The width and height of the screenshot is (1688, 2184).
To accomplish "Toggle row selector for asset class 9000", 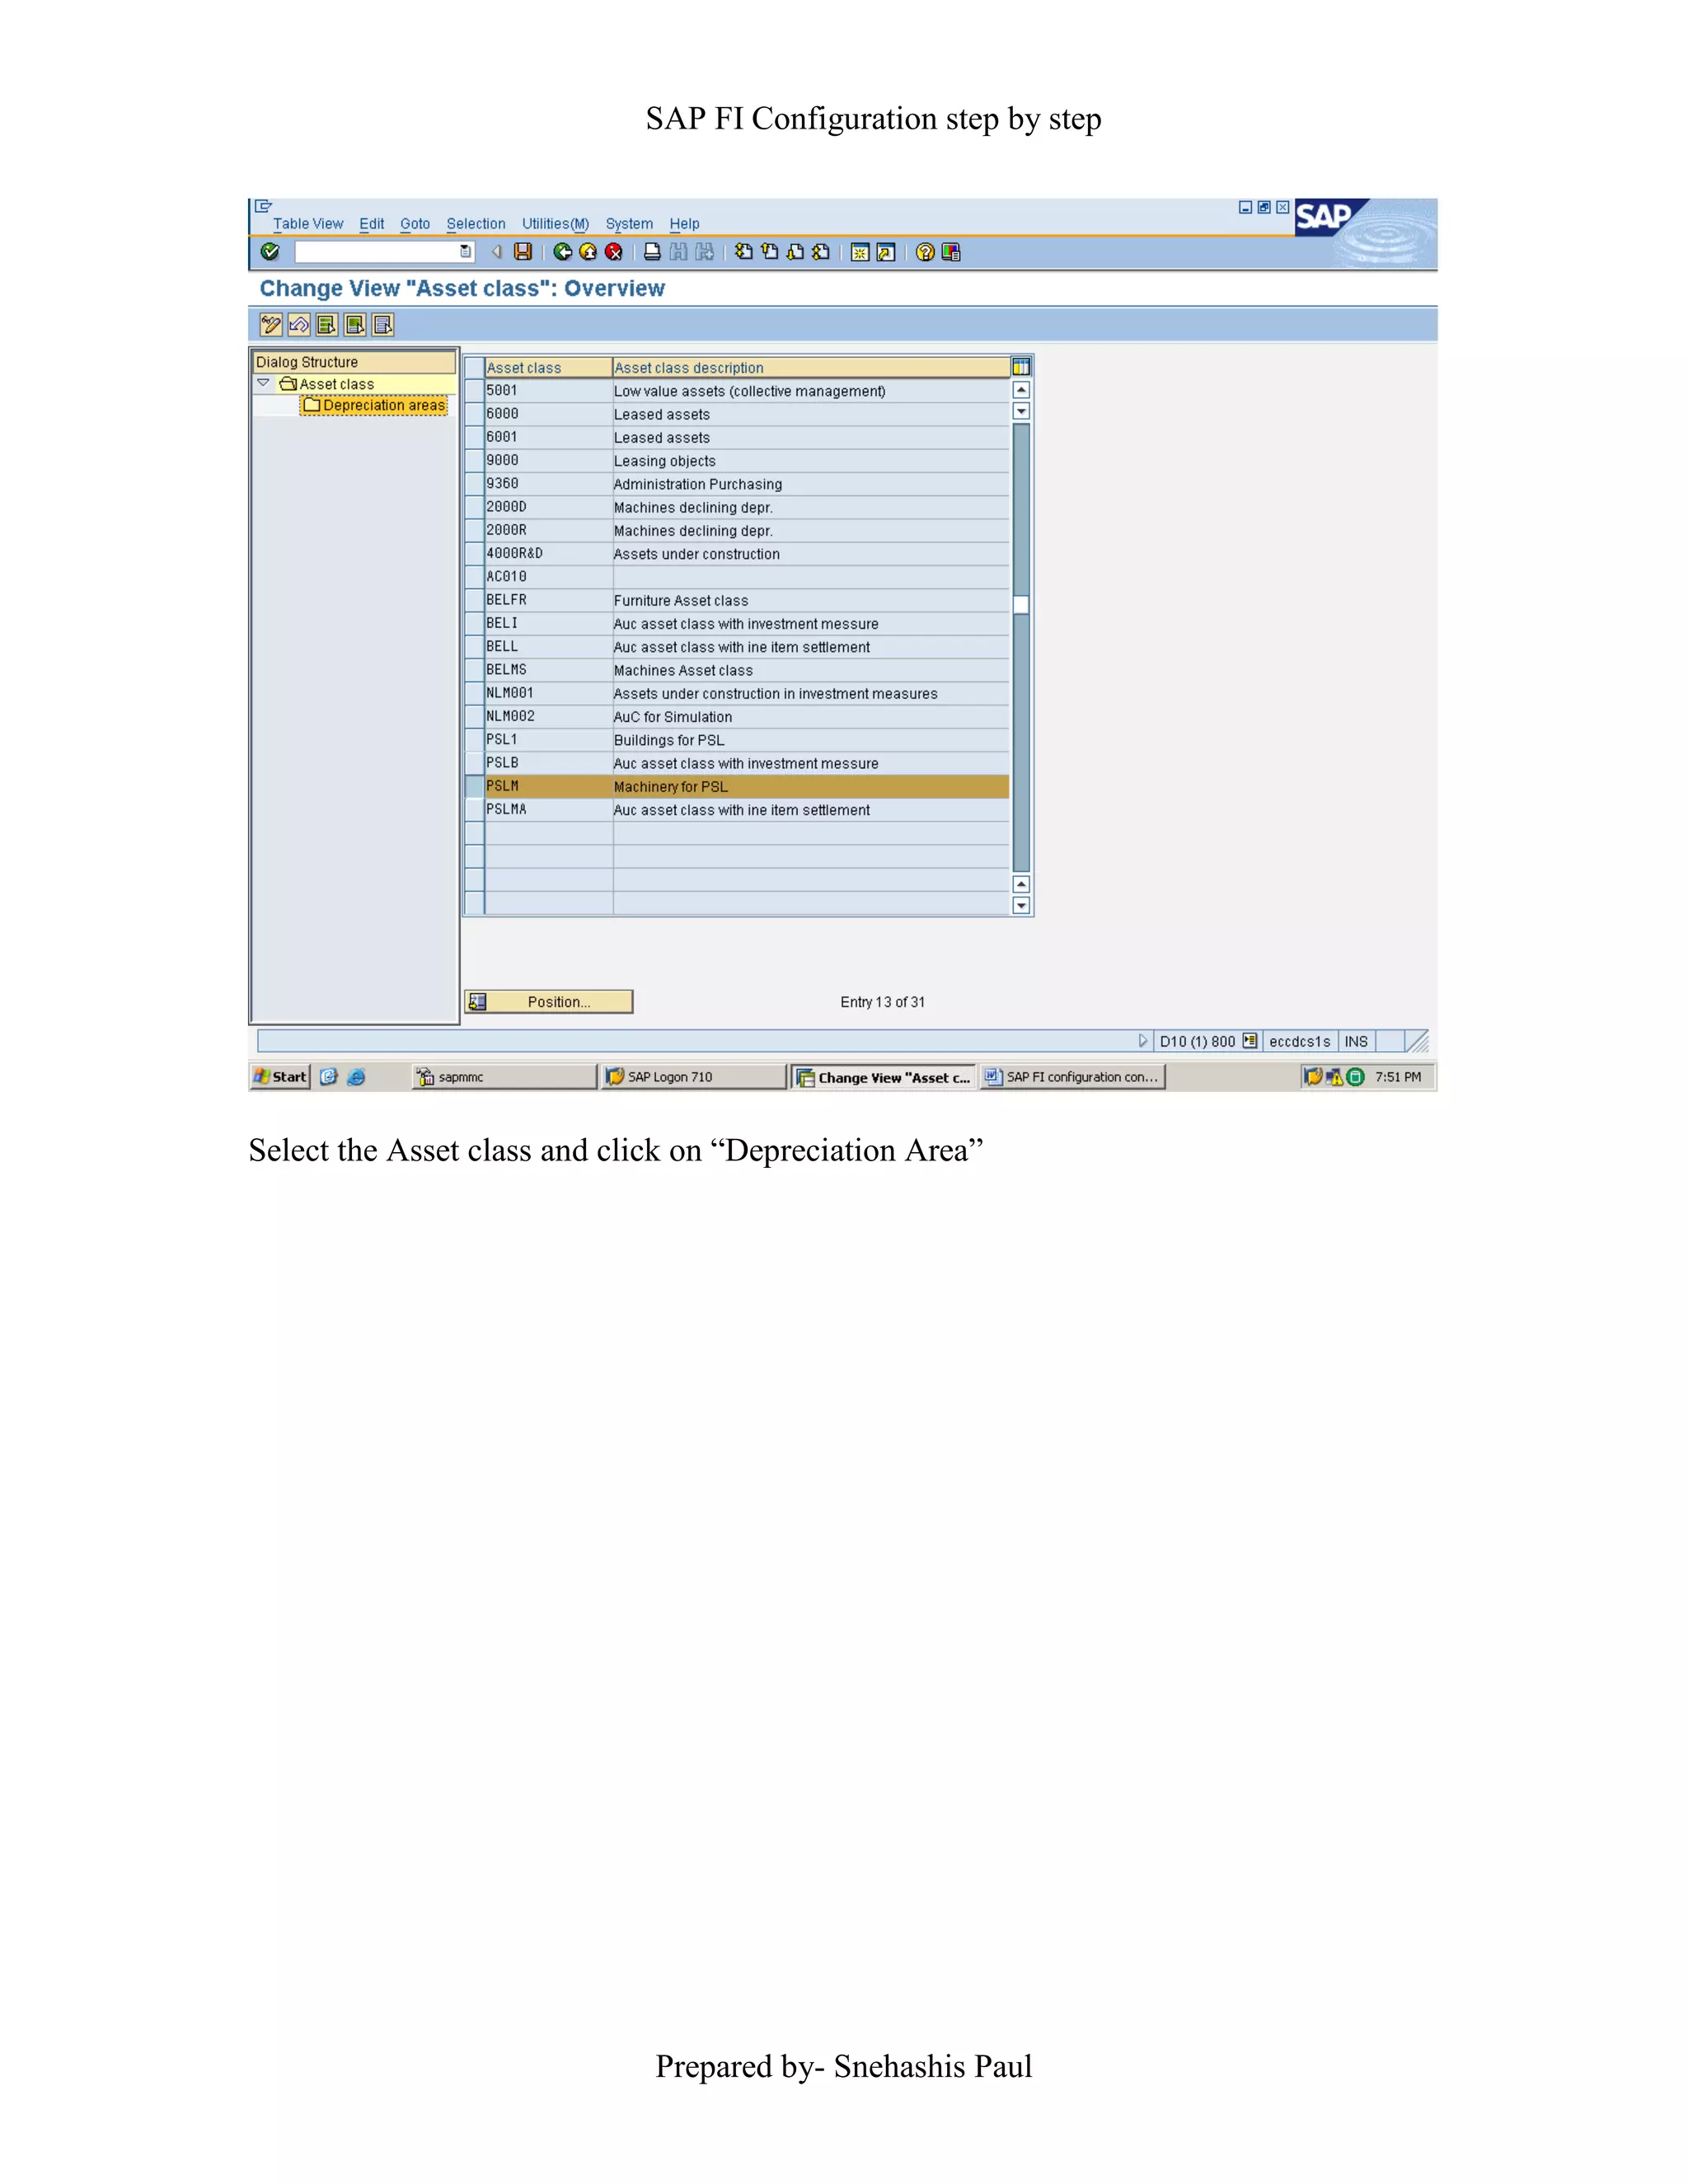I will pos(475,461).
